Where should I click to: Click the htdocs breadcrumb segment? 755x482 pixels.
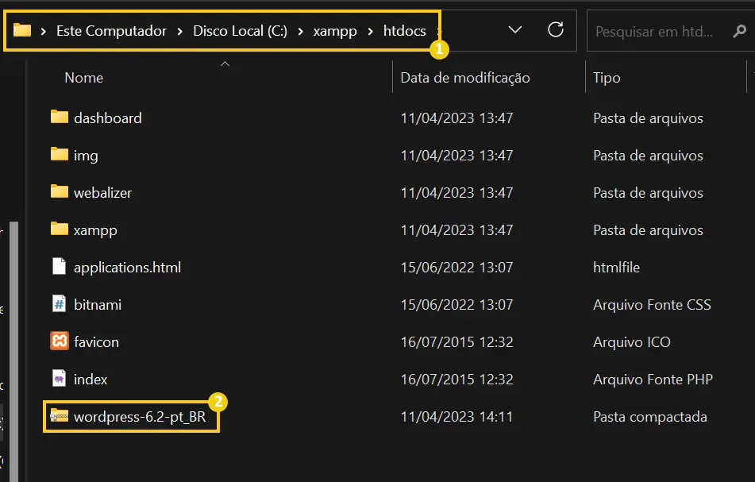pos(404,31)
